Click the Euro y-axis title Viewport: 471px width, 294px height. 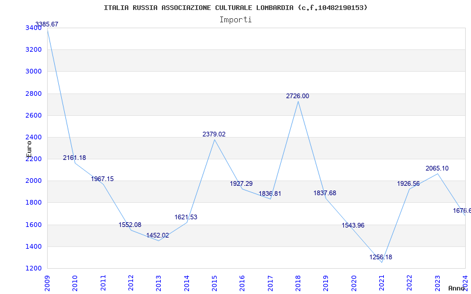click(x=29, y=149)
